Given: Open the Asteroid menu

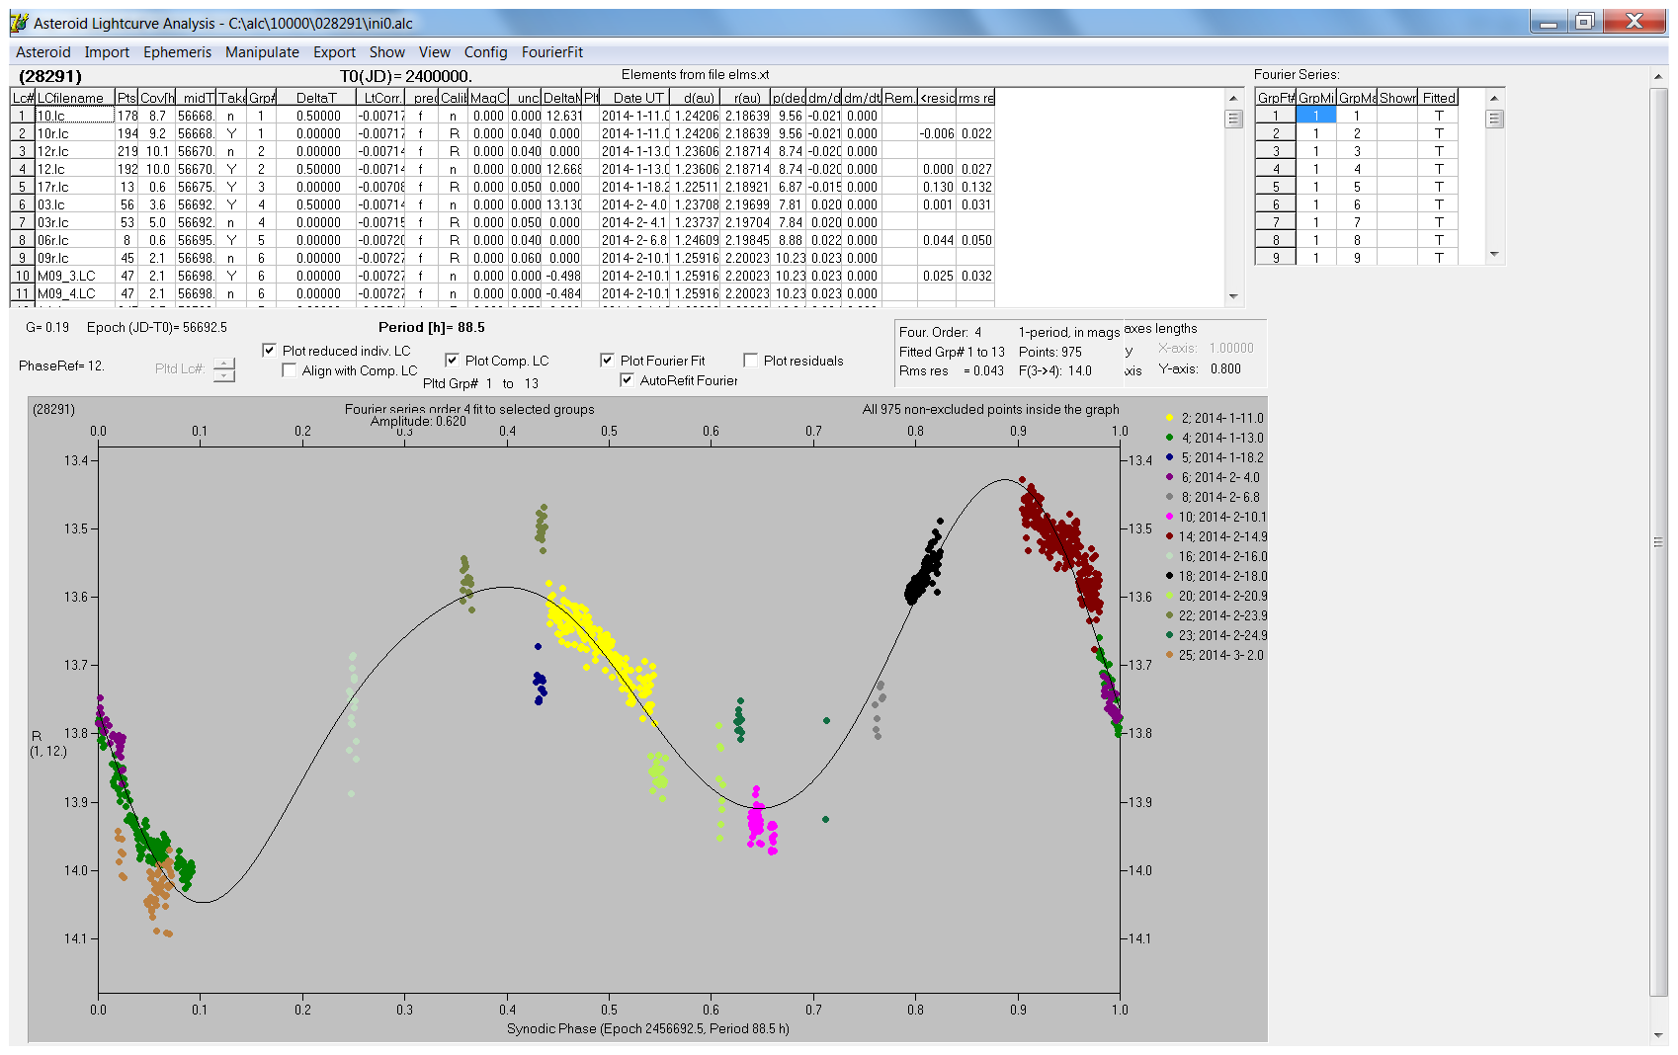Looking at the screenshot, I should click(x=42, y=52).
